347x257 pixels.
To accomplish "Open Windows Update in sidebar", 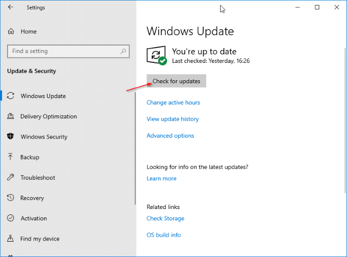I will [43, 96].
